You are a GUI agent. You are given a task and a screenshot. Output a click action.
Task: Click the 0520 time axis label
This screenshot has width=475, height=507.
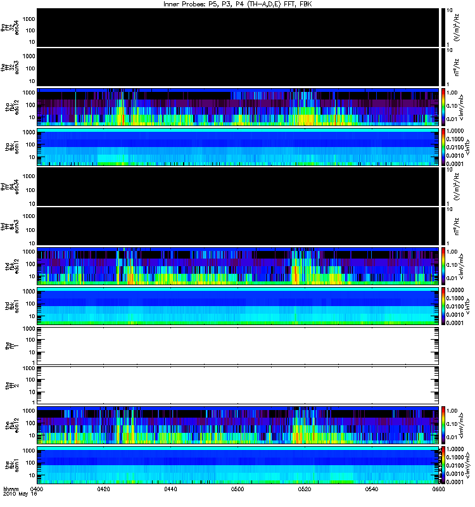(x=305, y=489)
